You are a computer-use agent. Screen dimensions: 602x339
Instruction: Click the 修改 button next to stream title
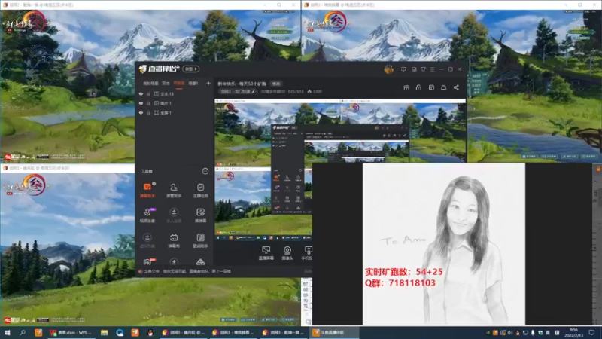point(276,84)
